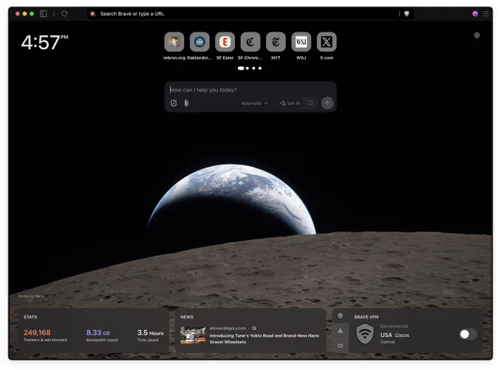The image size is (501, 370).
Task: Go to third shortcuts page dot
Action: [253, 68]
